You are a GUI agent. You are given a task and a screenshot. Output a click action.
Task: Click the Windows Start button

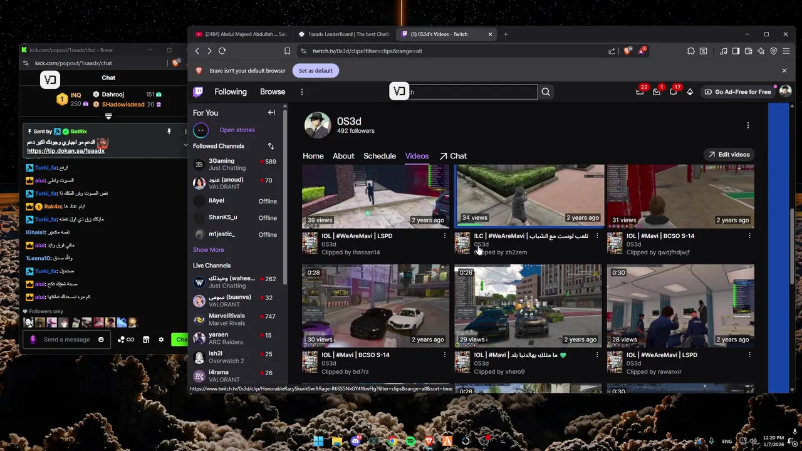(x=318, y=441)
